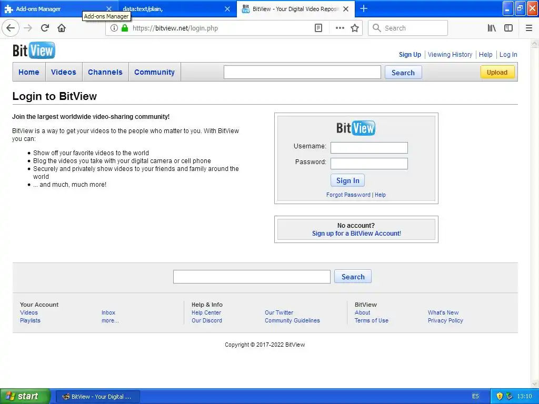
Task: Click the footer Search button
Action: pyautogui.click(x=353, y=277)
